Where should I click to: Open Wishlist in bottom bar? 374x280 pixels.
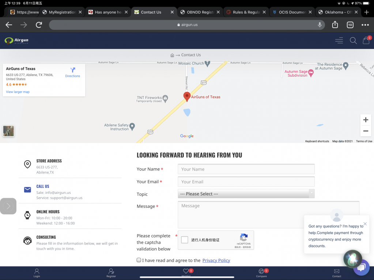(186, 273)
